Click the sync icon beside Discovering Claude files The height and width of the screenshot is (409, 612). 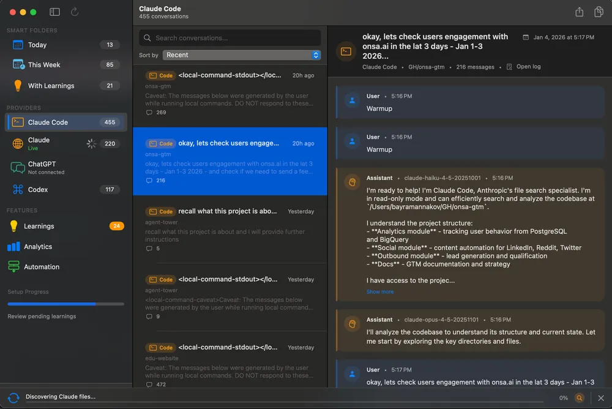(13, 397)
